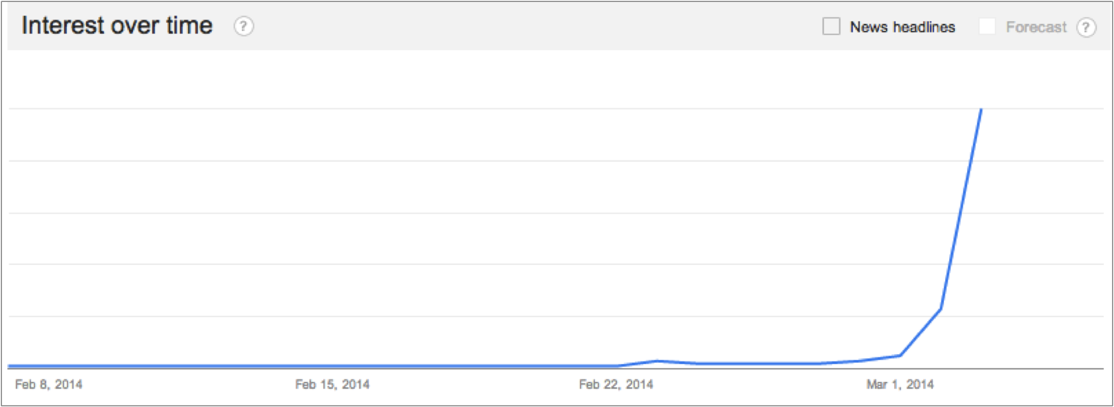Click the News headlines label text
The image size is (1114, 407).
(x=902, y=27)
